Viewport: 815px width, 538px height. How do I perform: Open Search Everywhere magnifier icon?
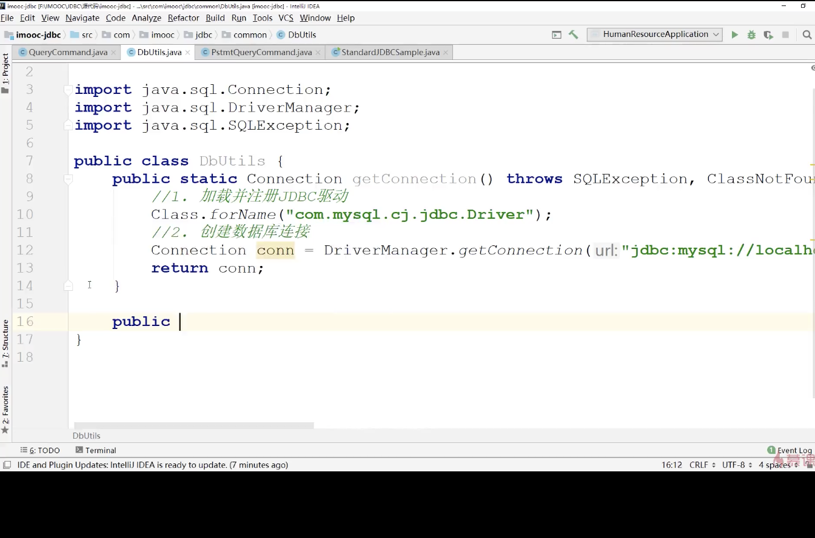pos(807,35)
